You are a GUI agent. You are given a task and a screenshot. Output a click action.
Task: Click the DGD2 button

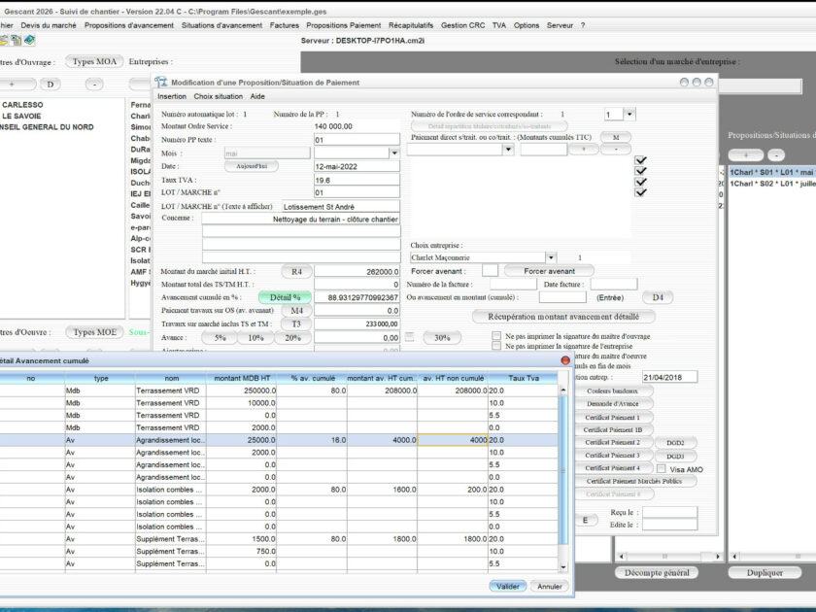pos(675,443)
